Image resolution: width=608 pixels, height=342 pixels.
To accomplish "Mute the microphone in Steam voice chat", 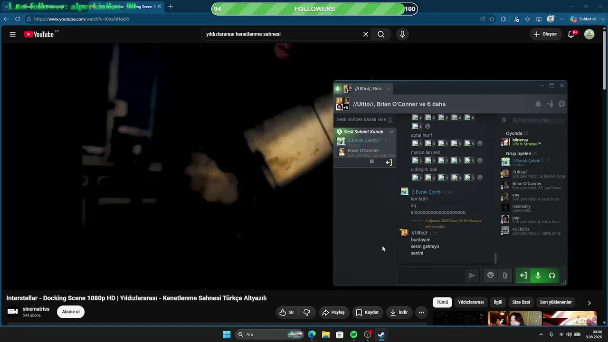I will tap(538, 275).
